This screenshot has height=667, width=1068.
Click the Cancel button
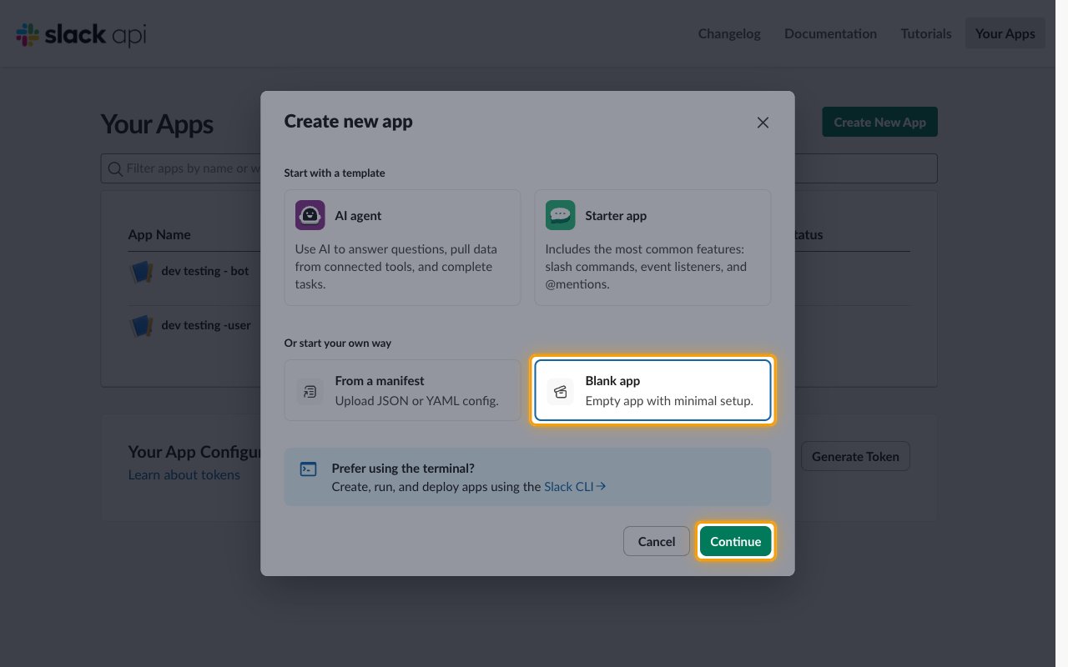657,541
